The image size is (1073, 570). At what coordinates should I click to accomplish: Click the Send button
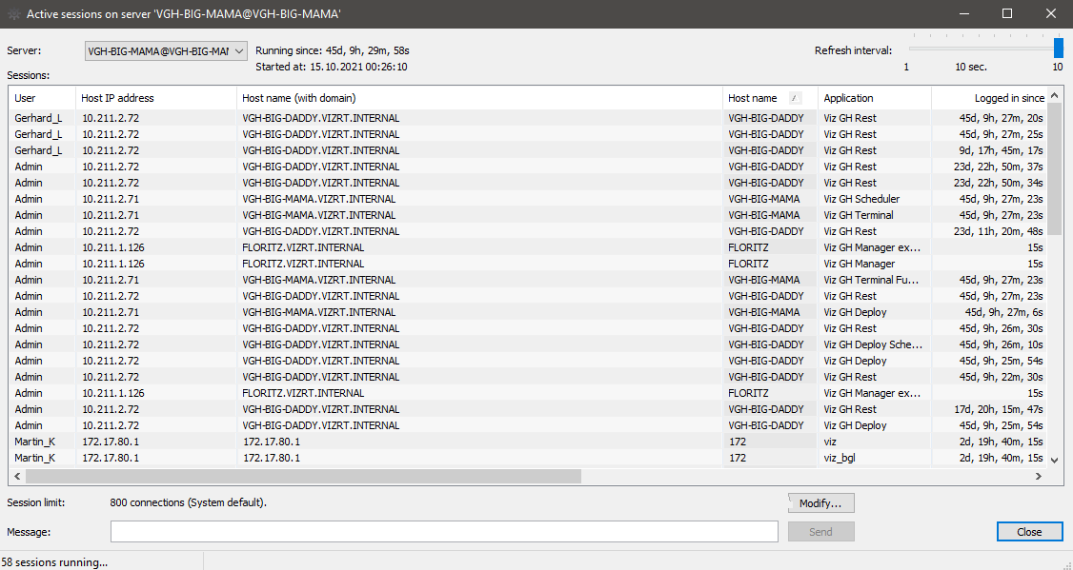coord(820,532)
